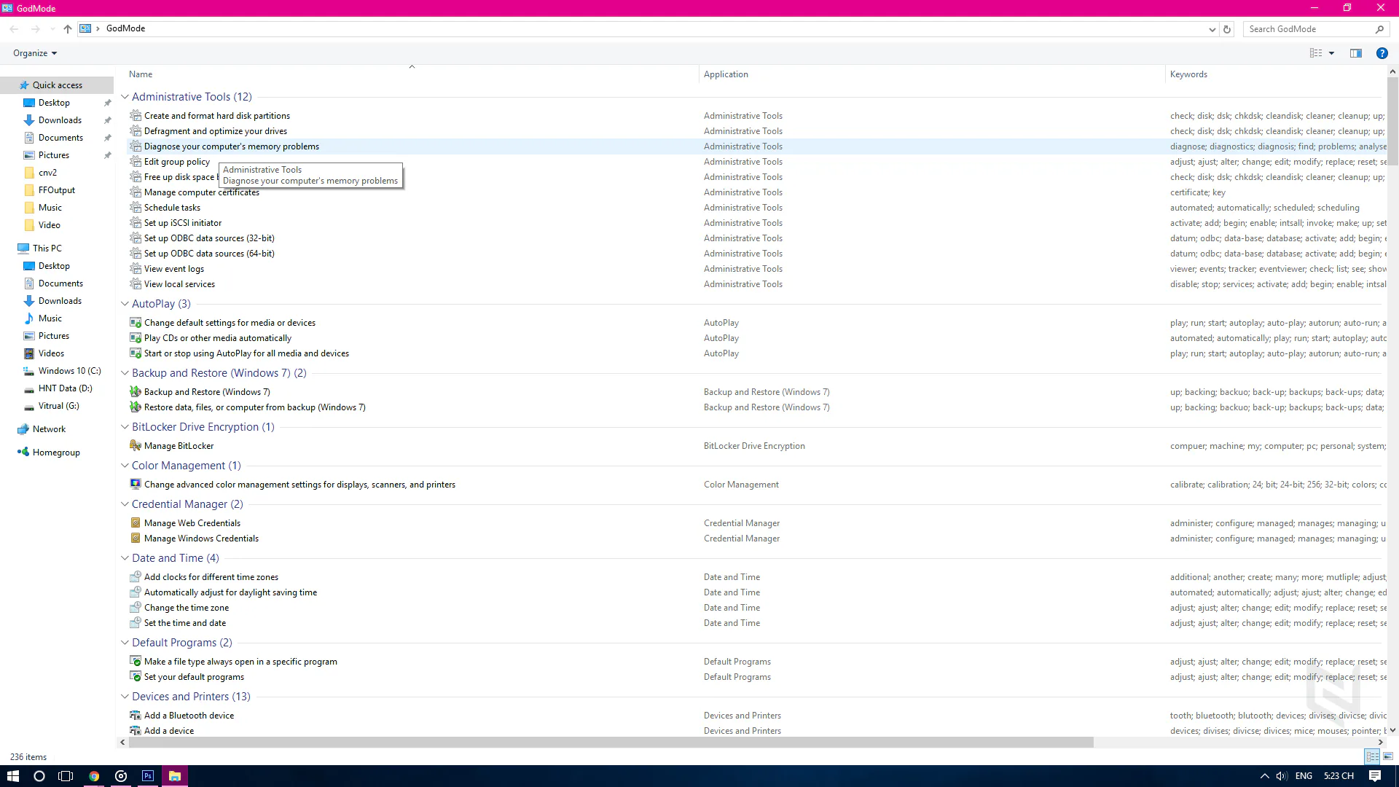1399x787 pixels.
Task: Click the vertical scrollbar thumb
Action: click(1392, 122)
